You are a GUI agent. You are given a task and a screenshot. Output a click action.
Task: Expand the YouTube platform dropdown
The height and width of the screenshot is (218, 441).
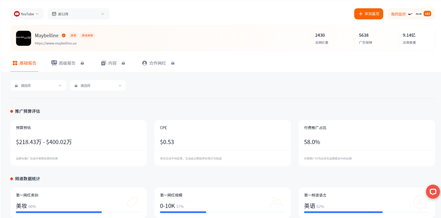27,14
